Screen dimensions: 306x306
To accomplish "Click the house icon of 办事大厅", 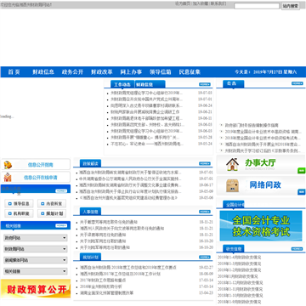I will pos(232,164).
